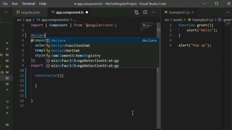
Task: Switch to the angular.json tab
Action: tap(30, 12)
